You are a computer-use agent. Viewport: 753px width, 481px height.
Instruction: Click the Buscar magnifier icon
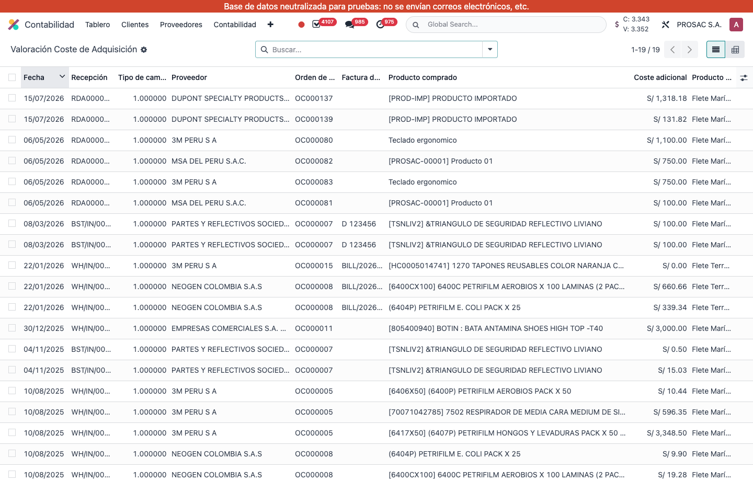tap(264, 50)
